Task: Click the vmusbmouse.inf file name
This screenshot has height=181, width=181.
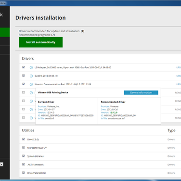Action: click(116, 118)
